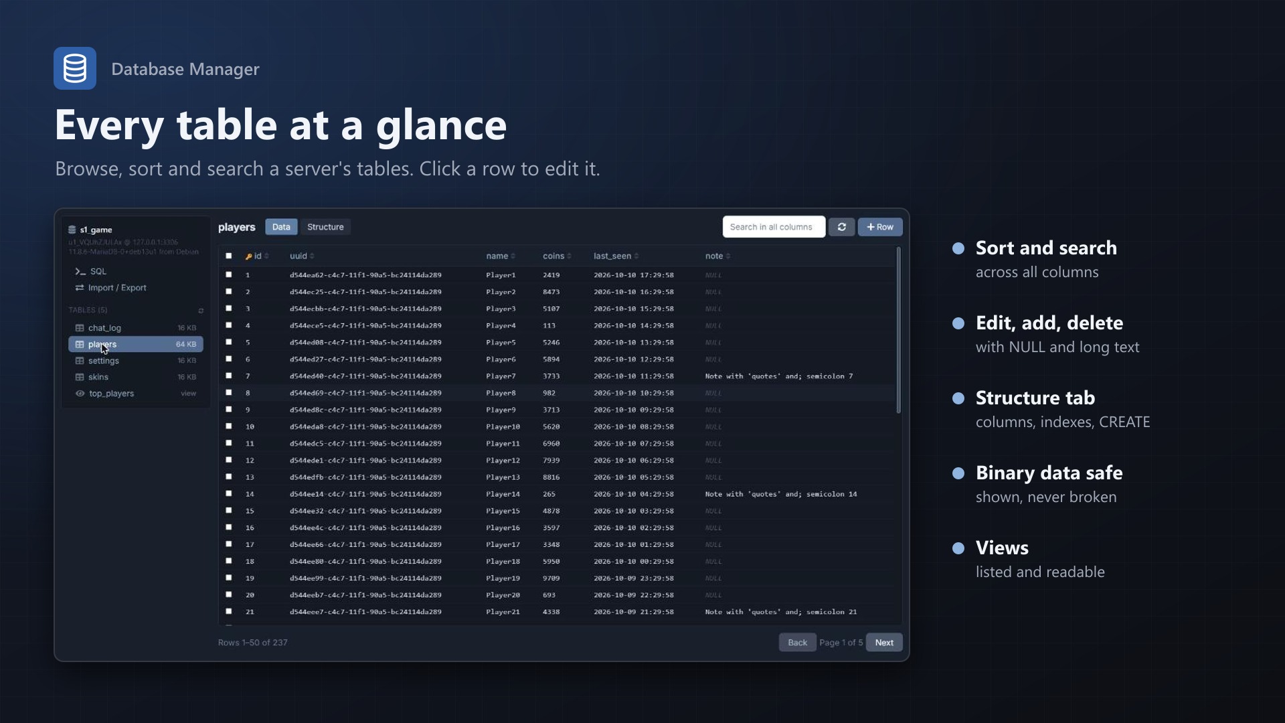
Task: Click the SQL prompt icon
Action: point(80,271)
